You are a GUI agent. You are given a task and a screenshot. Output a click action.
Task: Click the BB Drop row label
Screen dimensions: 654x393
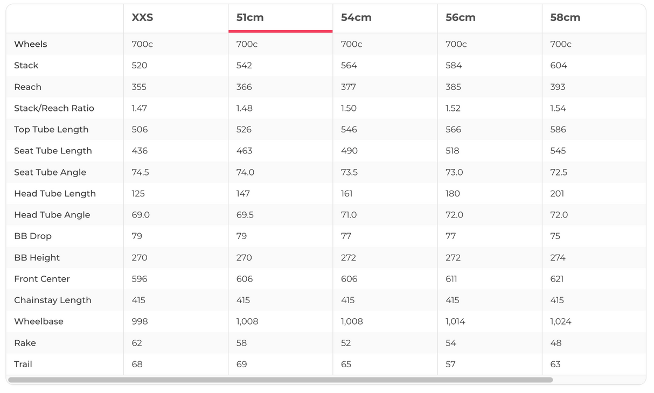click(x=33, y=236)
